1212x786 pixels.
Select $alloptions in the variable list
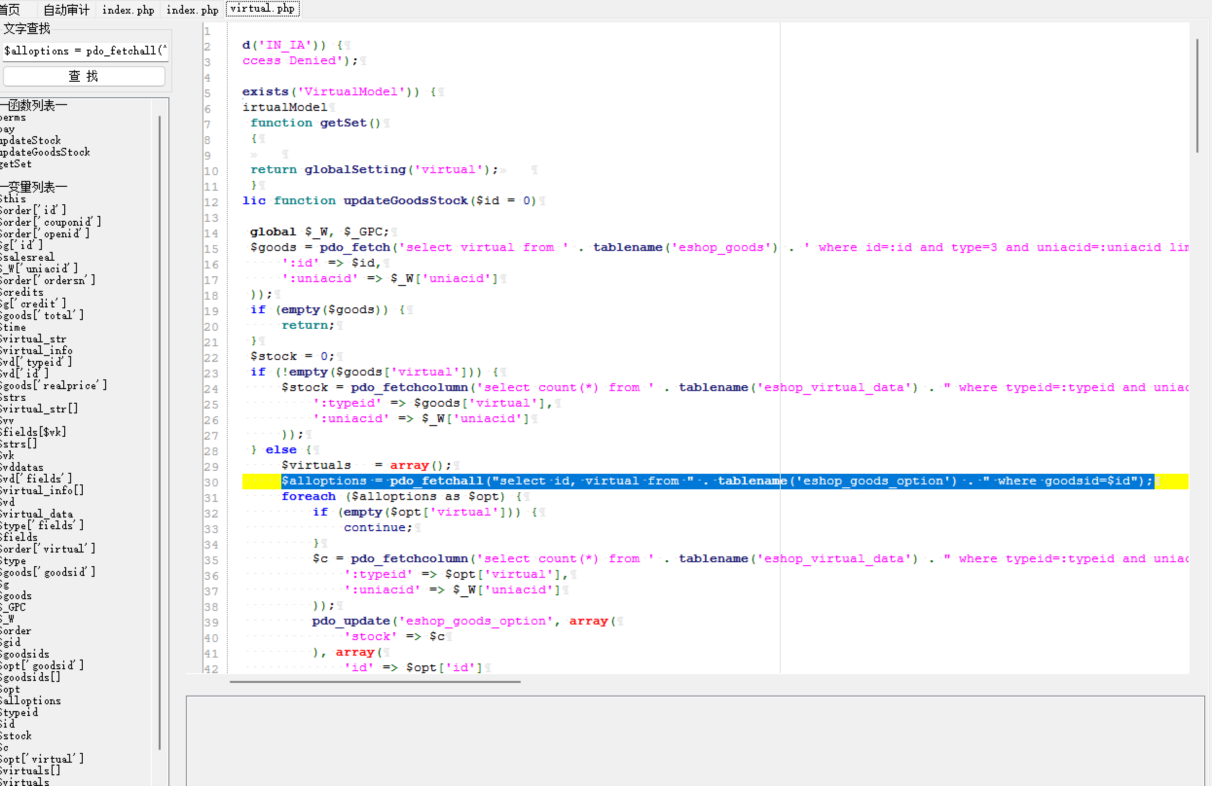[x=31, y=700]
